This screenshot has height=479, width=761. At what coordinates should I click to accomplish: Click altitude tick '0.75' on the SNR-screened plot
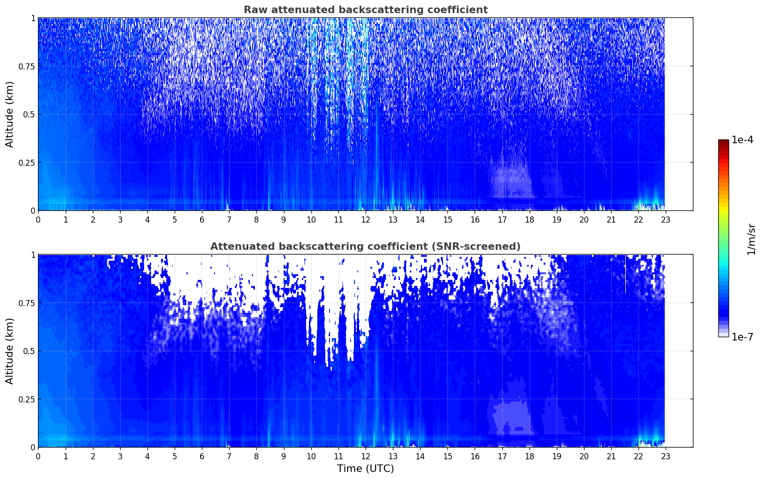[27, 303]
